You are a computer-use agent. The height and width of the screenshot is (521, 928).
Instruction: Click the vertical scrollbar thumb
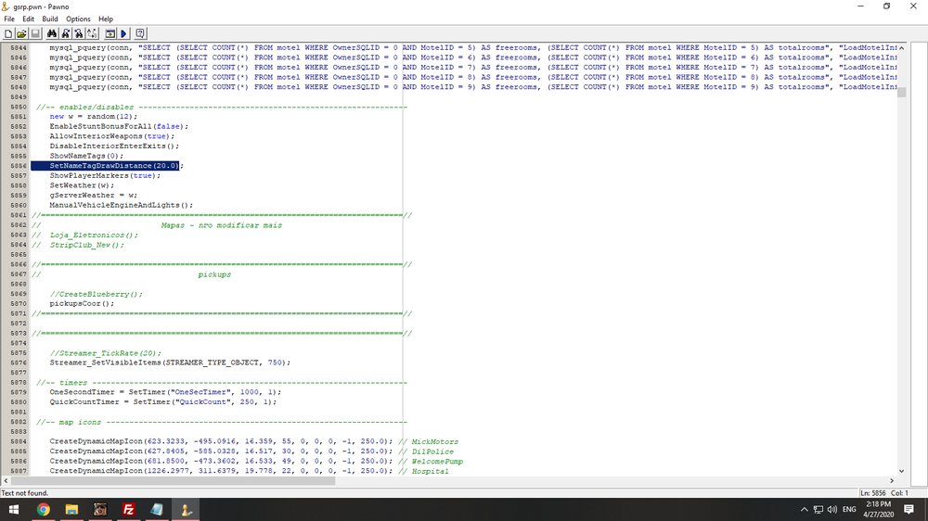tap(901, 93)
